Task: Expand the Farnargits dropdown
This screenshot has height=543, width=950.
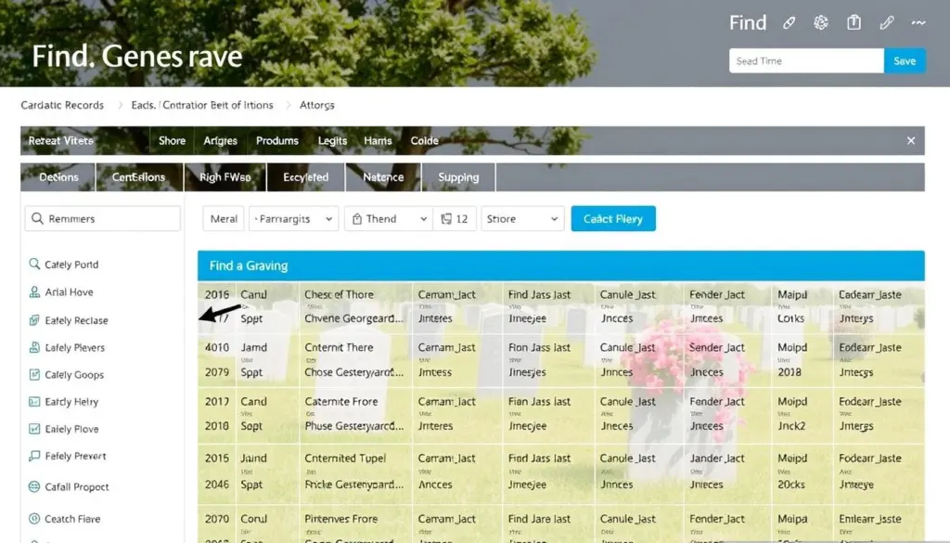Action: pyautogui.click(x=293, y=219)
